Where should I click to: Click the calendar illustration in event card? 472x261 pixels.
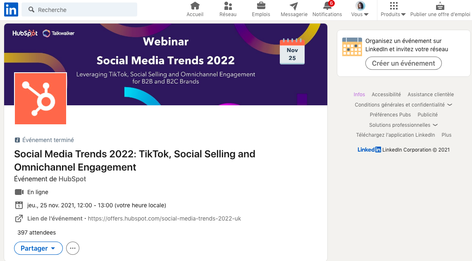click(x=352, y=47)
